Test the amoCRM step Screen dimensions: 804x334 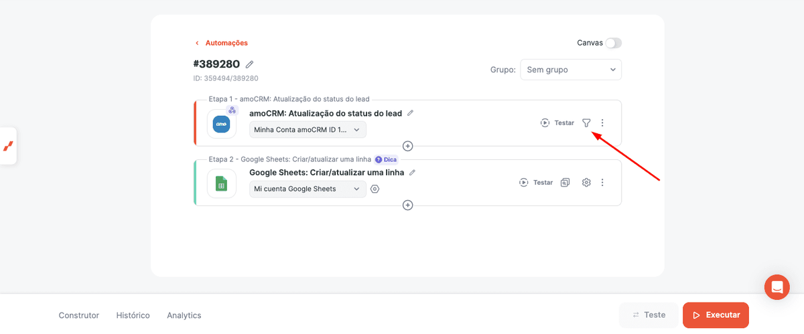tap(557, 123)
